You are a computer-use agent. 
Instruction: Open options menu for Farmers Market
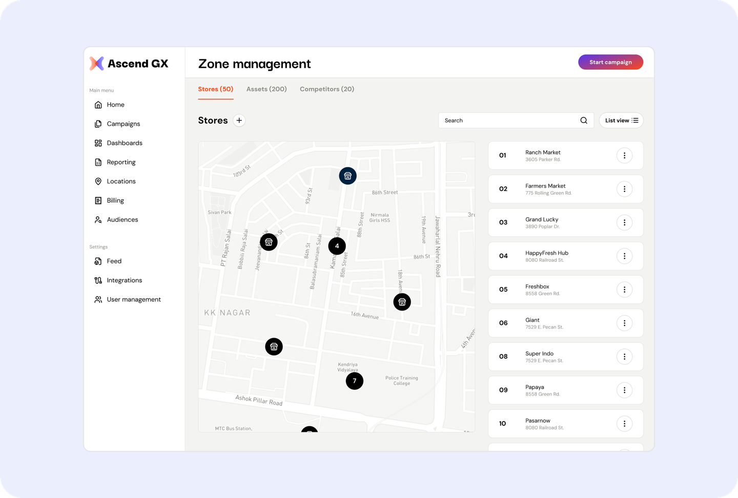624,189
